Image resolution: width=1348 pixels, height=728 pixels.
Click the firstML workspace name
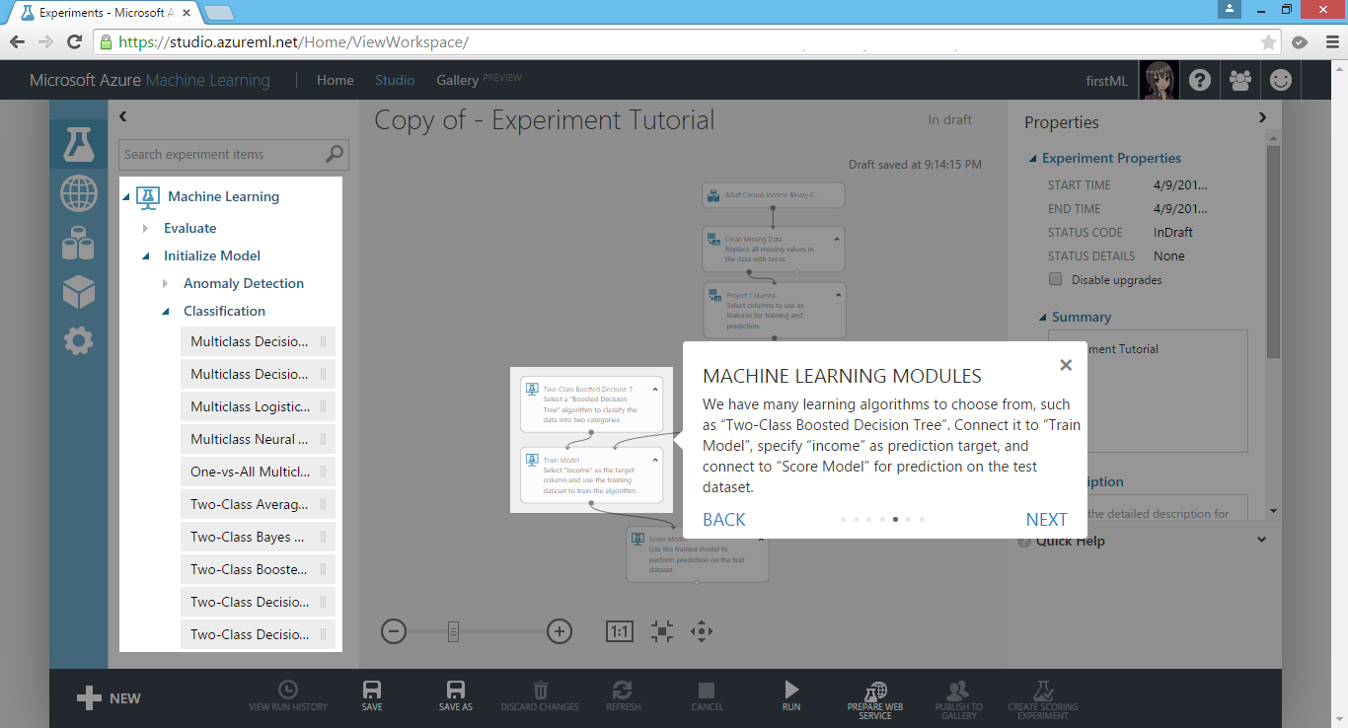tap(1106, 80)
